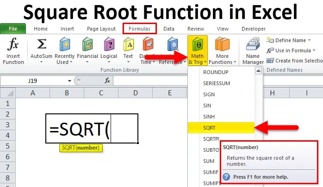Expand the Financial dropdown arrow
The height and width of the screenshot is (187, 323).
coord(87,62)
